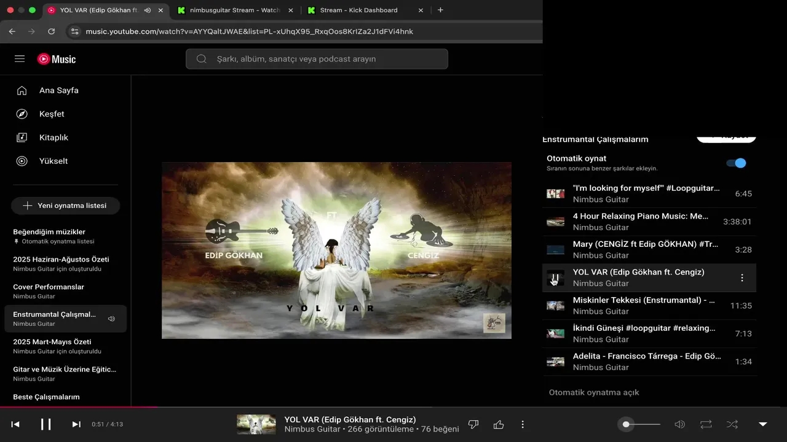This screenshot has height=442, width=787.
Task: Mute with the volume speaker icon
Action: pos(679,424)
